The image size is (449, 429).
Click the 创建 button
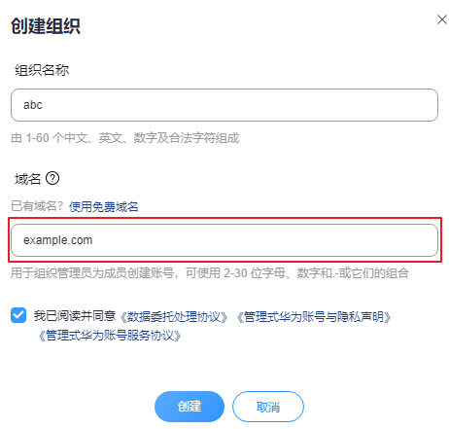pos(190,407)
